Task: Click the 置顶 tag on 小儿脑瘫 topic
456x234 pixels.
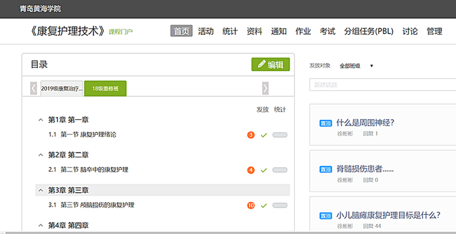Action: click(x=325, y=215)
